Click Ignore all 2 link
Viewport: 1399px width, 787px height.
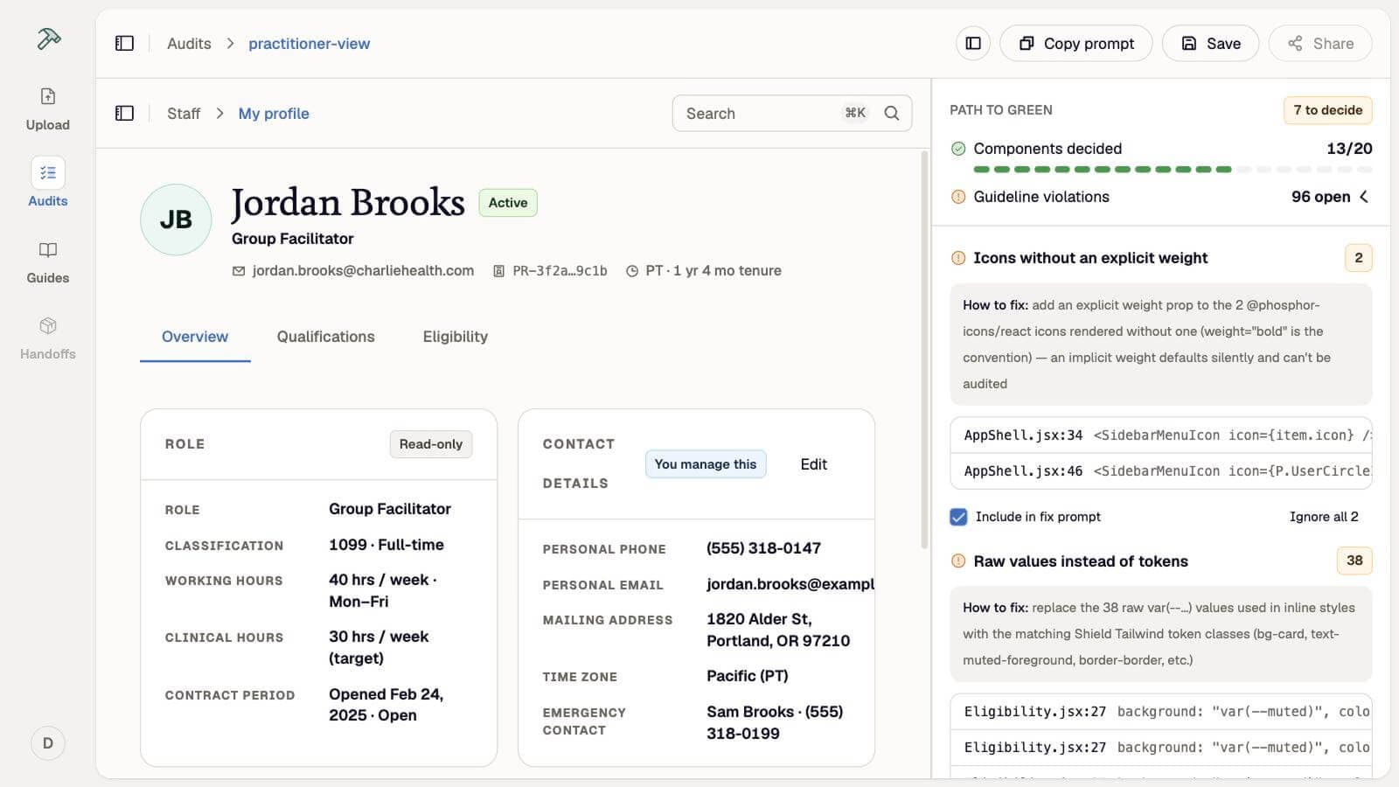click(1324, 517)
